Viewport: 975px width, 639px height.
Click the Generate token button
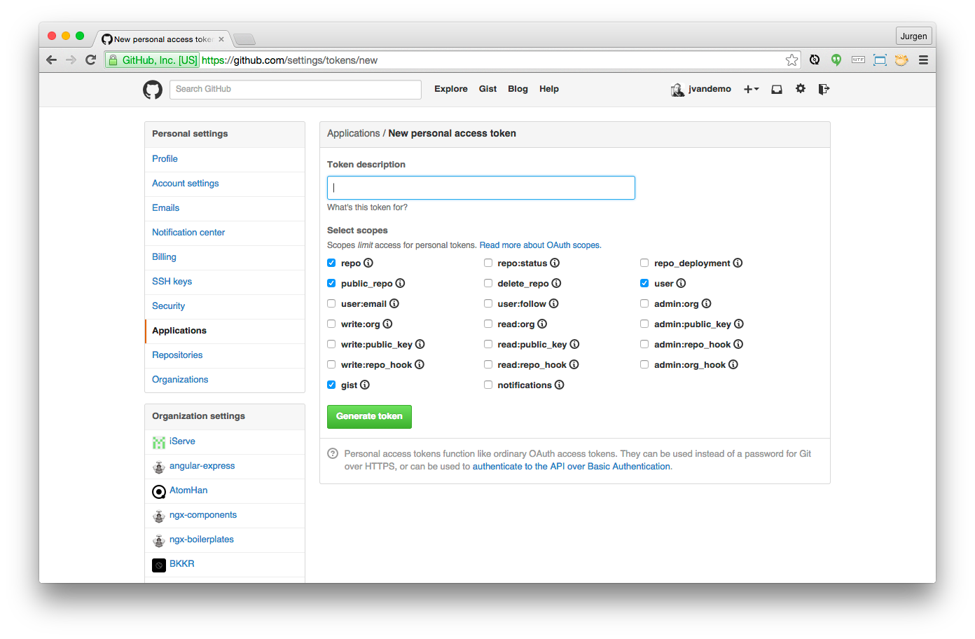369,416
